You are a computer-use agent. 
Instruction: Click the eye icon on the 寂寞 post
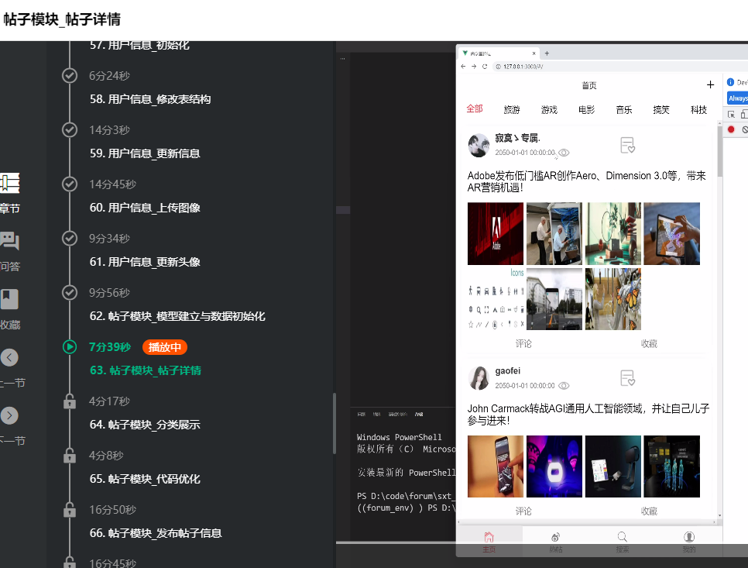(x=564, y=153)
